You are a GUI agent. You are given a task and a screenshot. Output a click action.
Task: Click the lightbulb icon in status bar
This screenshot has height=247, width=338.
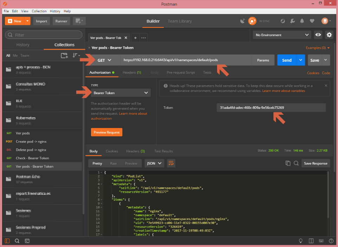pos(300,241)
